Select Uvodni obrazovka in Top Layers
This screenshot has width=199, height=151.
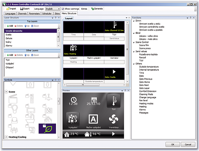31,31
